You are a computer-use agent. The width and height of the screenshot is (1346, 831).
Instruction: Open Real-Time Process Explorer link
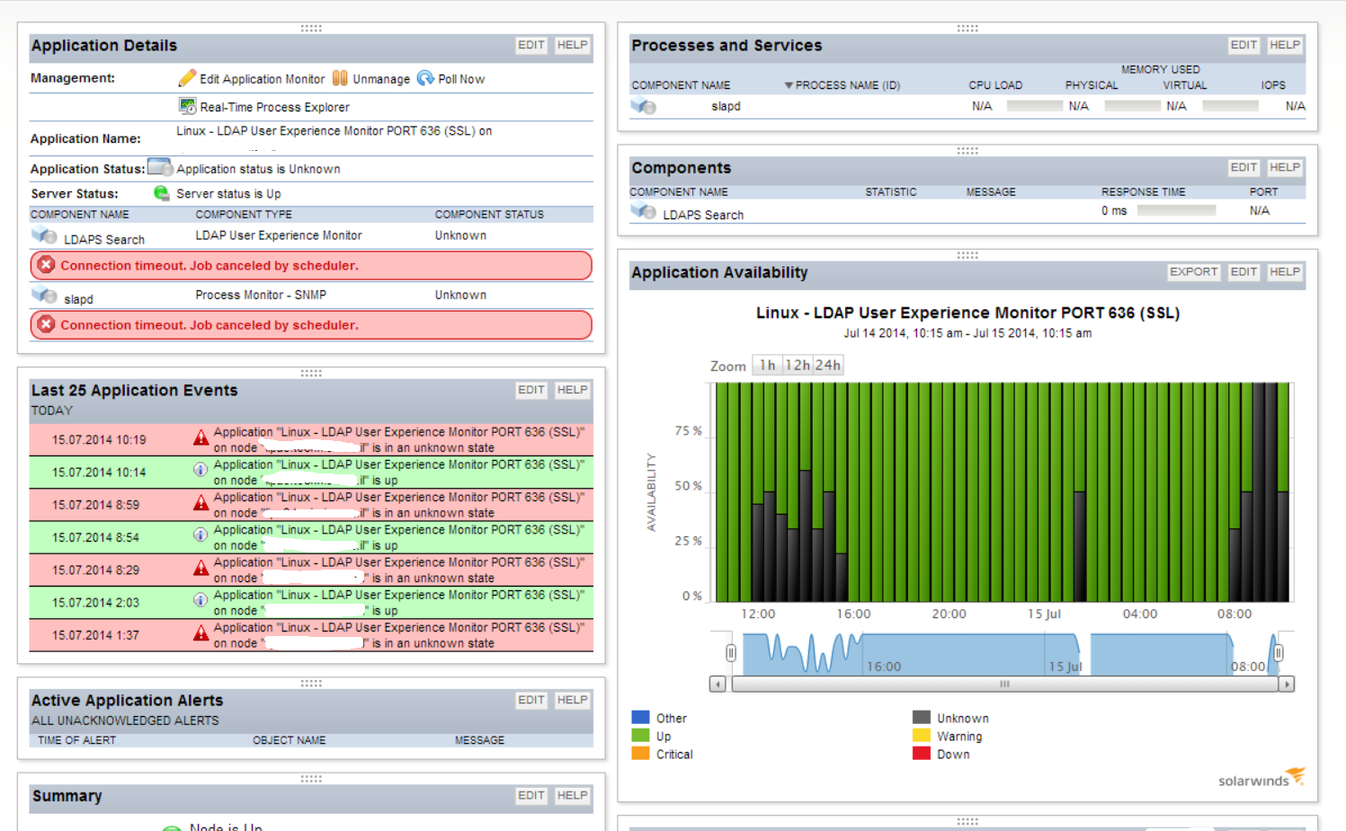[274, 107]
